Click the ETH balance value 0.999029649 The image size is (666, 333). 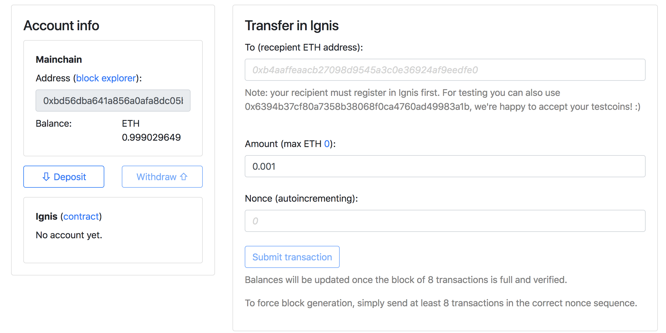[151, 137]
